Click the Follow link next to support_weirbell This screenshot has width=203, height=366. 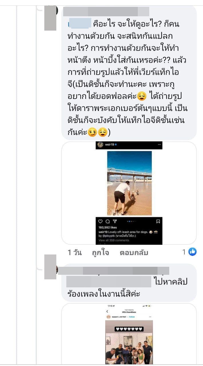point(132,317)
